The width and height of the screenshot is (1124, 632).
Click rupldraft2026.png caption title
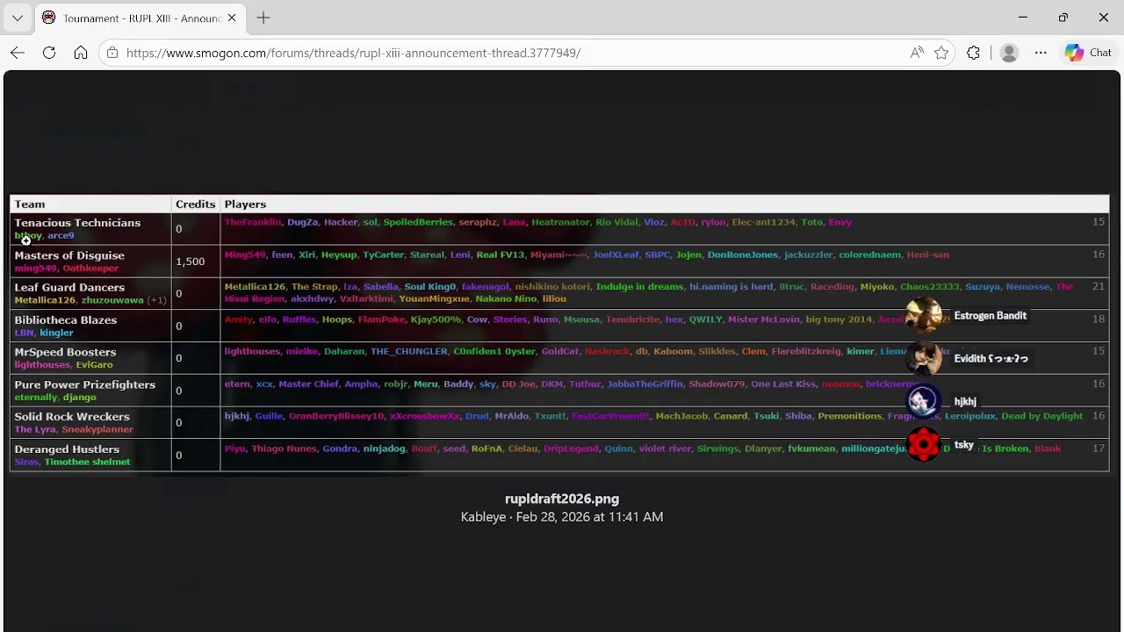[x=562, y=499]
